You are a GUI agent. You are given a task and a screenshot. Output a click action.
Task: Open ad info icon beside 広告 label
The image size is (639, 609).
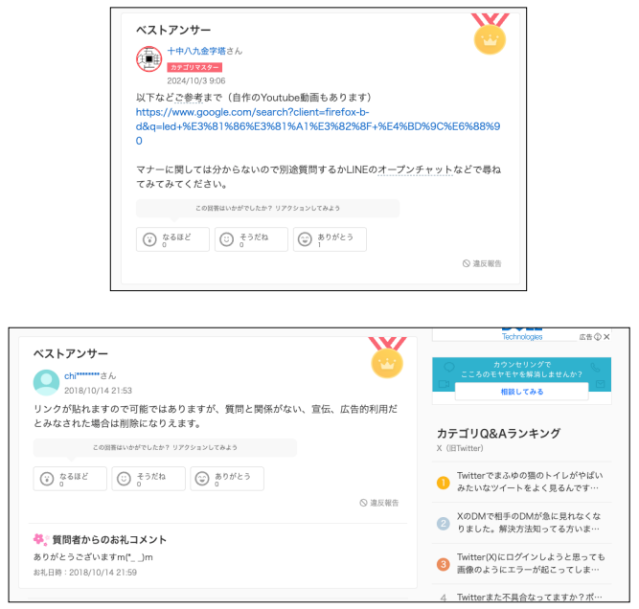coord(598,337)
